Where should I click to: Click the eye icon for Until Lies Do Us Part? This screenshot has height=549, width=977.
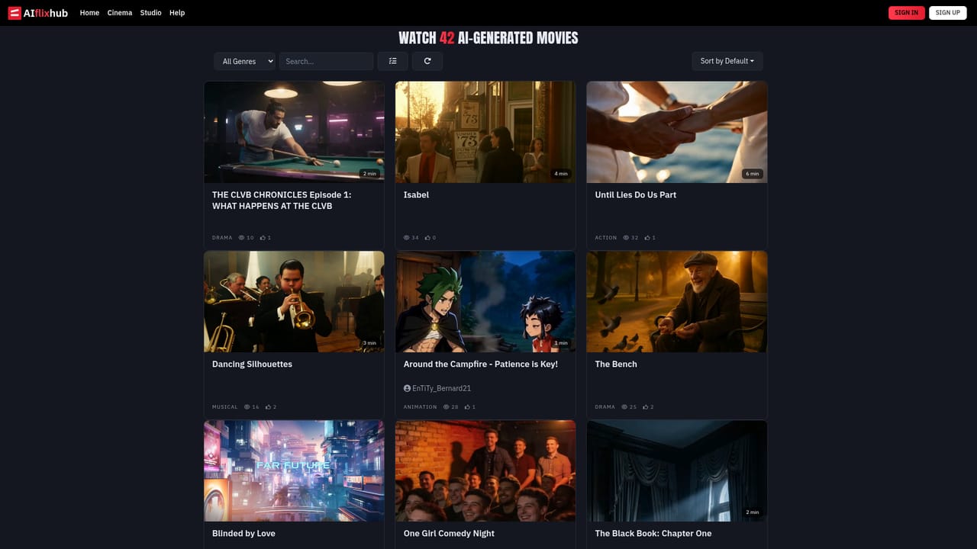point(626,238)
